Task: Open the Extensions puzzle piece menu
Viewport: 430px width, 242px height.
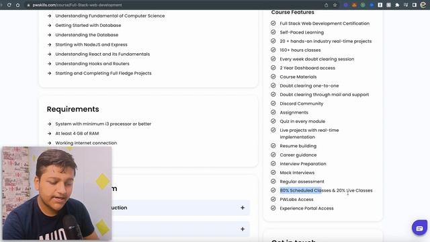Action: [x=397, y=5]
